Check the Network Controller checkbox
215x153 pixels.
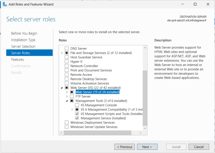[67, 66]
